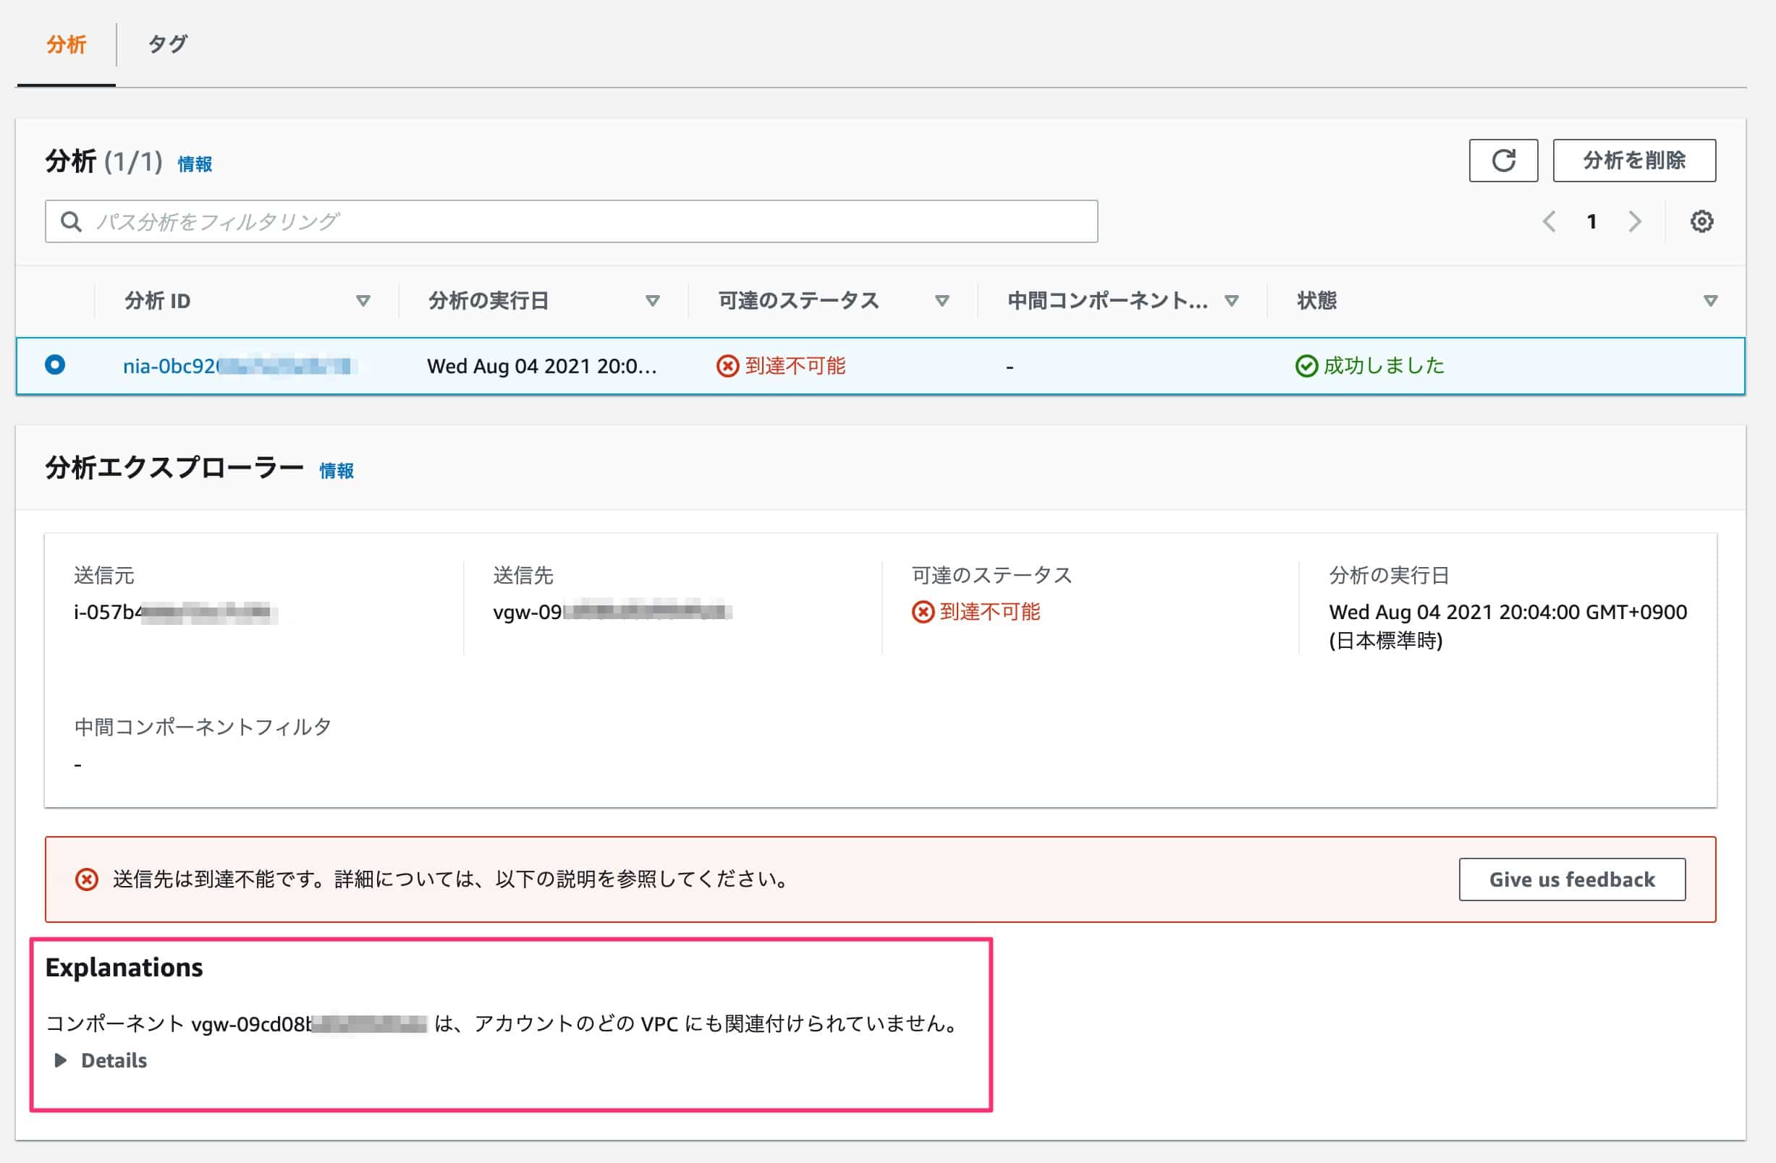Switch to the 分析 tab
1776x1163 pixels.
[x=67, y=44]
